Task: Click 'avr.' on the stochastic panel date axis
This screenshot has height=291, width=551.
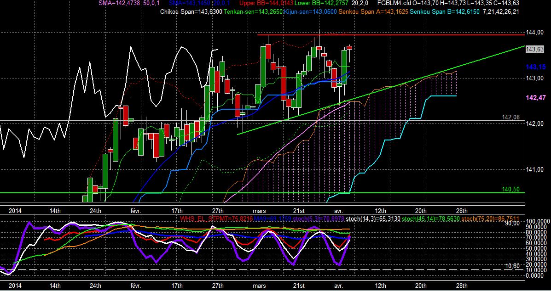Action: point(338,286)
